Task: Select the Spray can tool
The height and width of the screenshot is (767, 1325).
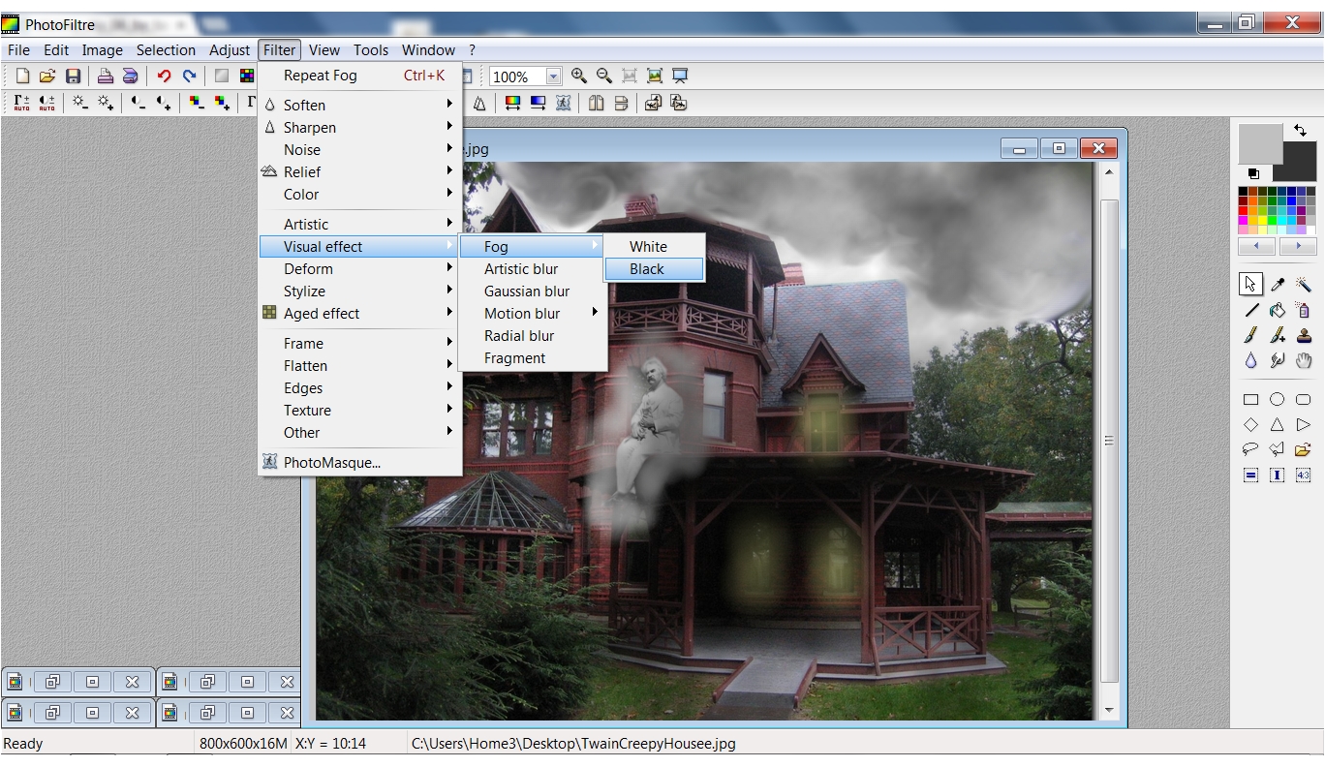Action: click(x=1303, y=310)
